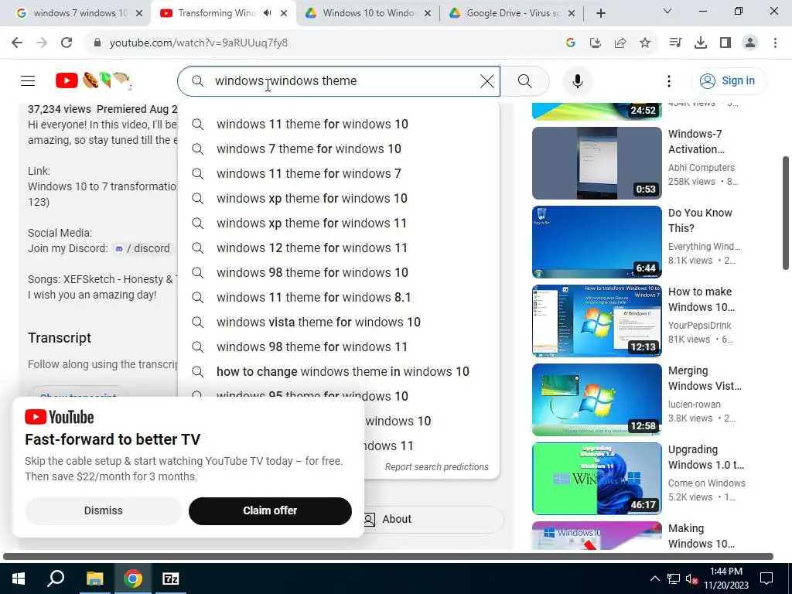The height and width of the screenshot is (594, 792).
Task: Reload the page
Action: point(67,43)
